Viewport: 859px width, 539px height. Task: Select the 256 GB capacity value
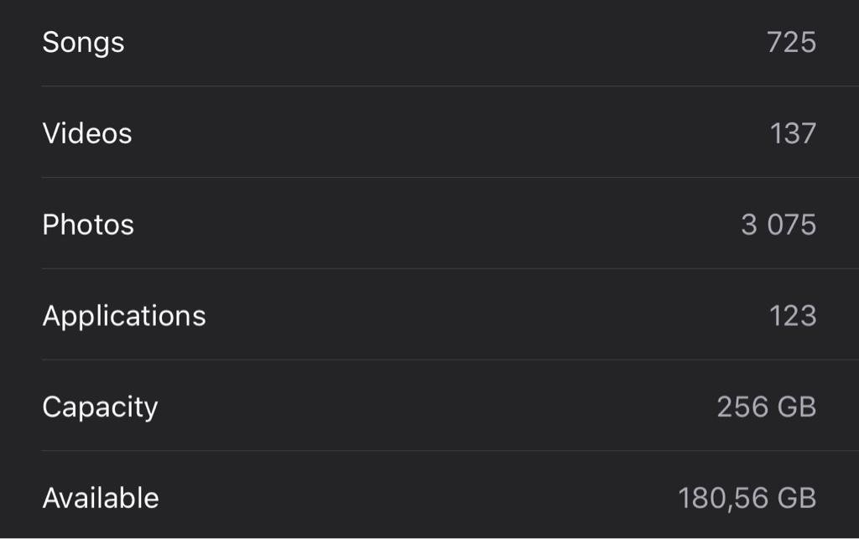click(767, 407)
